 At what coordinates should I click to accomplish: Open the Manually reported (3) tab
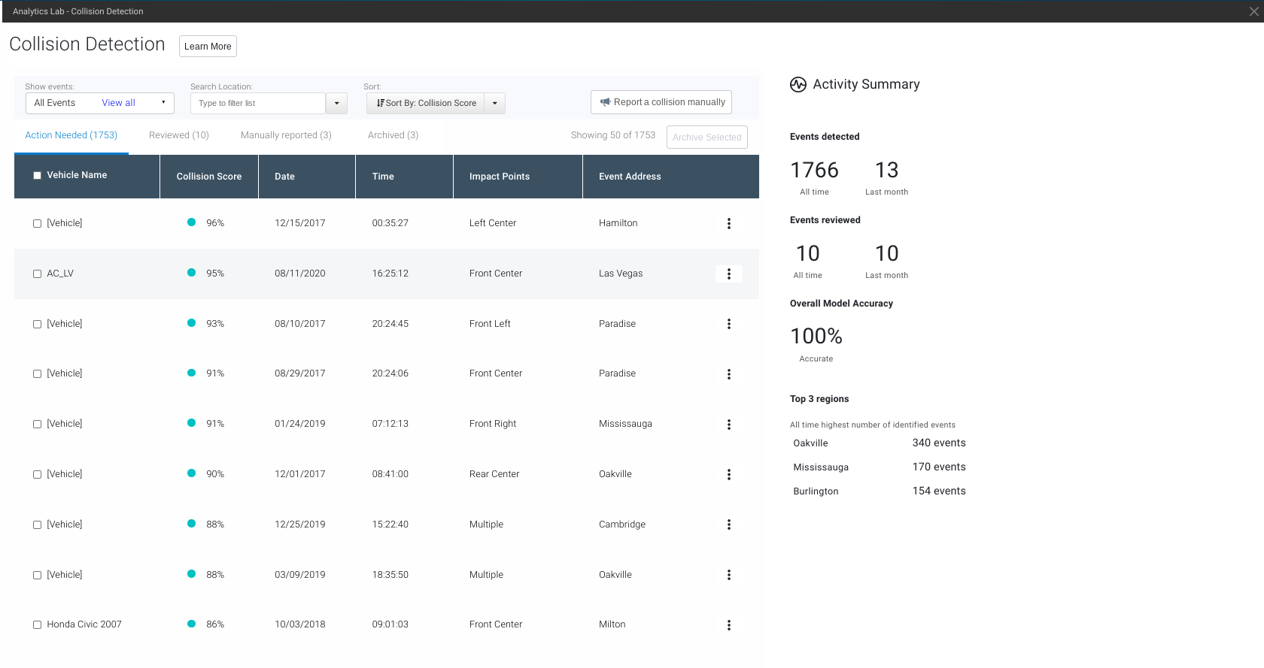[x=286, y=135]
